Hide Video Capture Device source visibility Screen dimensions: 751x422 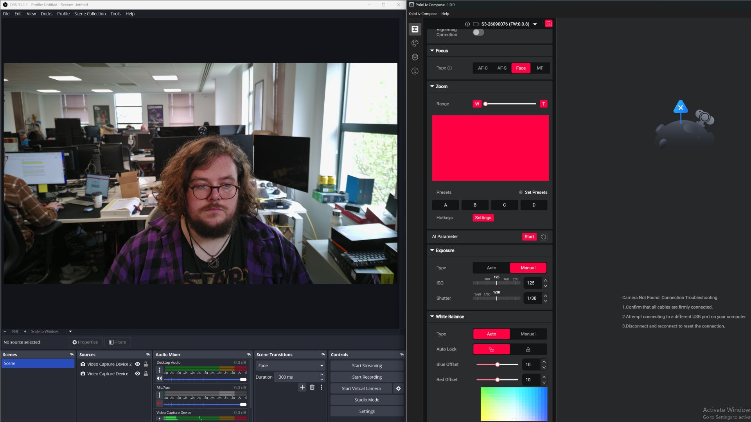(137, 374)
